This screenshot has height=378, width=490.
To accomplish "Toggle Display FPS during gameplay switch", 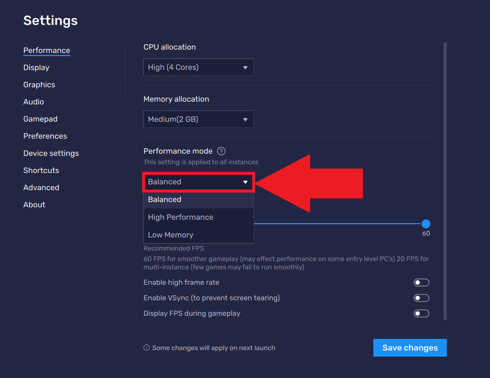I will coord(421,313).
